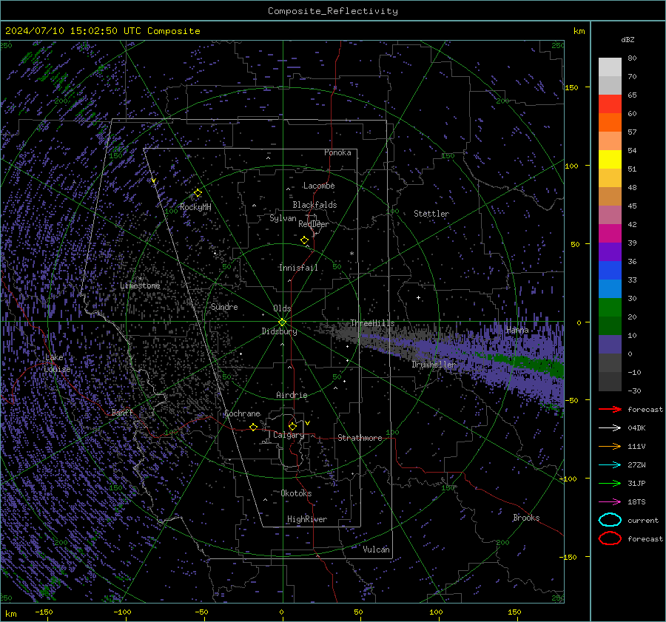Click the yellow diamond marker above Calgary
Viewport: 666px width, 622px height.
click(x=292, y=426)
